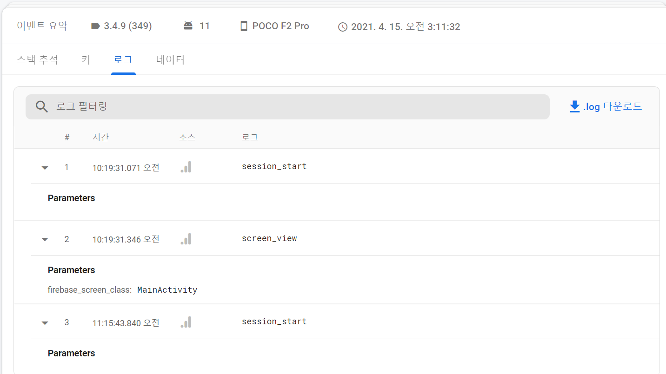Click analytics source icon in row 3

click(186, 322)
